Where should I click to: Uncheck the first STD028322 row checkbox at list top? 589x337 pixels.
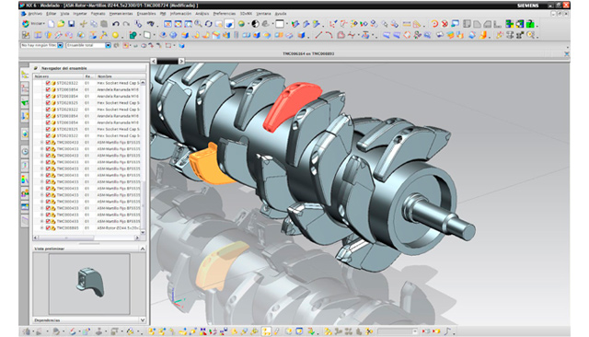(x=48, y=83)
